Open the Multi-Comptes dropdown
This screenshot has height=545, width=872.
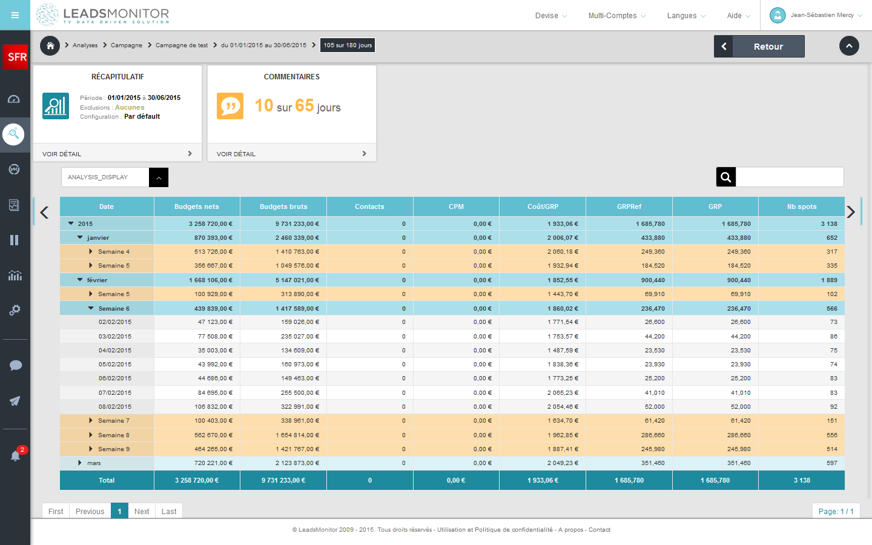point(617,16)
